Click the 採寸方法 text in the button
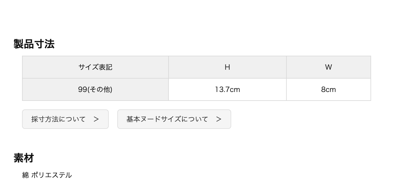The height and width of the screenshot is (196, 408). coord(45,119)
